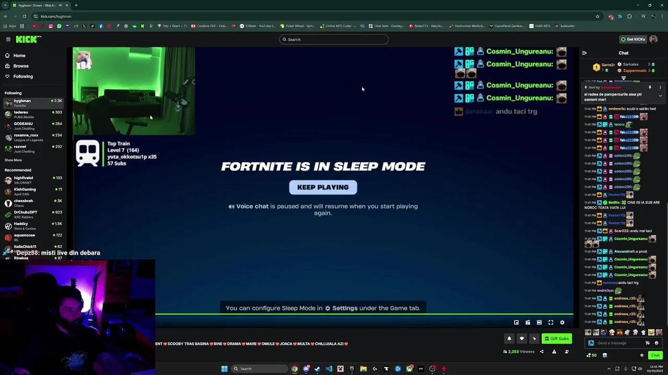Open Haddzy recommended channel
668x375 pixels.
click(x=33, y=226)
